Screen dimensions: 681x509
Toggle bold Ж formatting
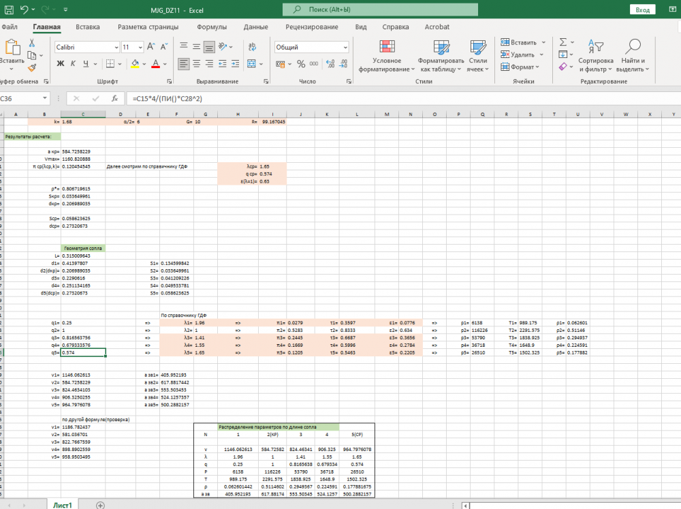tap(61, 63)
